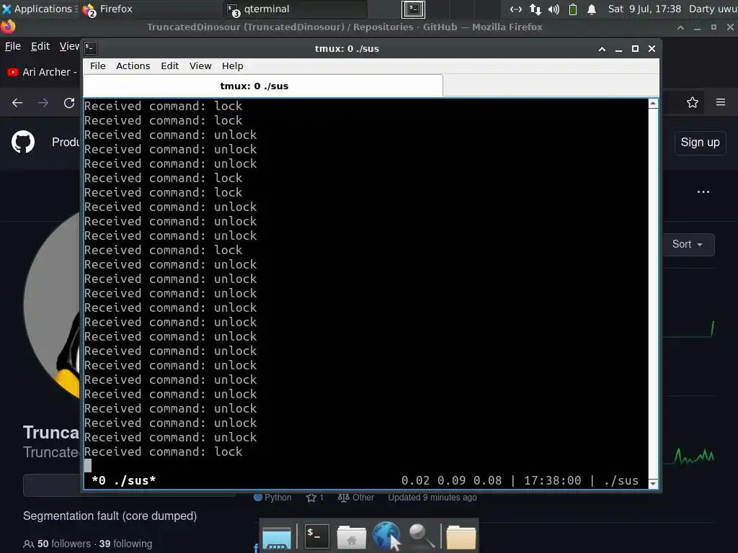Screen dimensions: 738x553
Task: Open the Firefox hamburger menu
Action: pos(721,102)
